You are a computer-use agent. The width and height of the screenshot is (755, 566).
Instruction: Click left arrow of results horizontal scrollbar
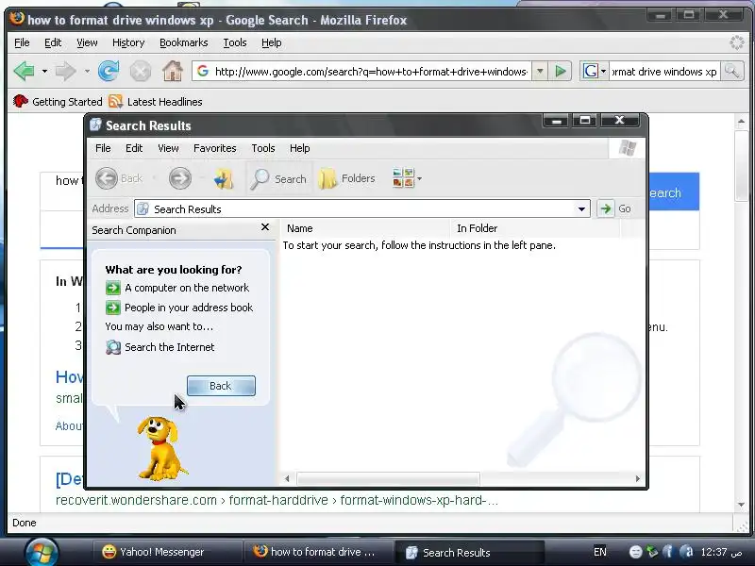(287, 479)
